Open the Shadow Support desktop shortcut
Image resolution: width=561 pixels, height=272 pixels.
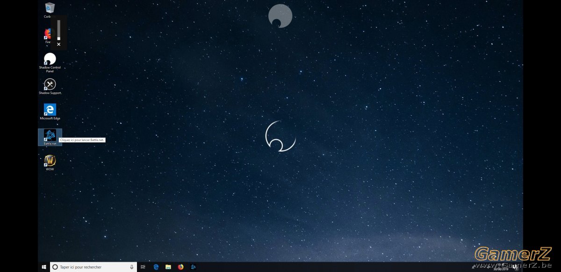point(50,86)
